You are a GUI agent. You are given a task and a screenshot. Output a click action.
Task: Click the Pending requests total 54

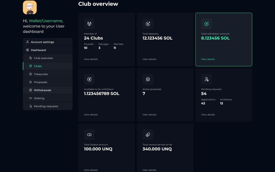[204, 94]
